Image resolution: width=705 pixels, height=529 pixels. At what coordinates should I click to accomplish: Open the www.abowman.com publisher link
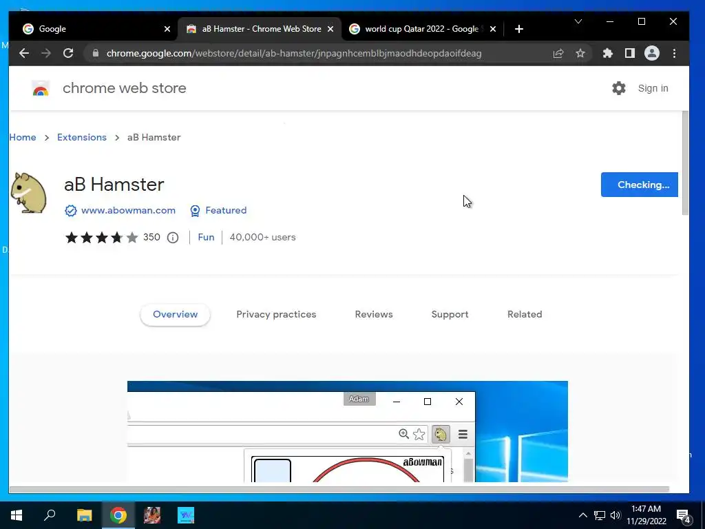128,210
